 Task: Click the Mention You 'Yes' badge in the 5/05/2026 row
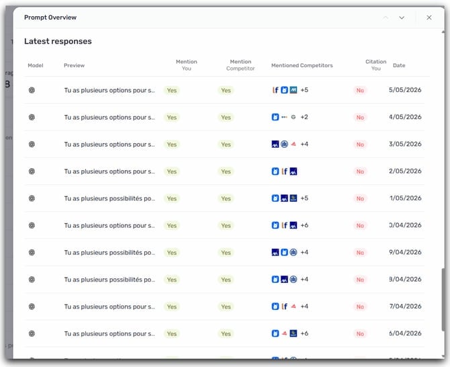(x=172, y=90)
